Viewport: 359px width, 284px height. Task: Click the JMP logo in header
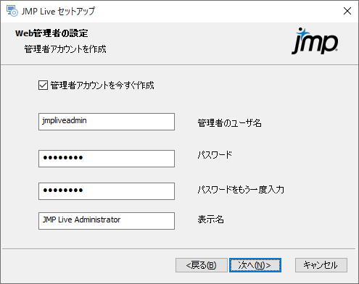tap(315, 41)
